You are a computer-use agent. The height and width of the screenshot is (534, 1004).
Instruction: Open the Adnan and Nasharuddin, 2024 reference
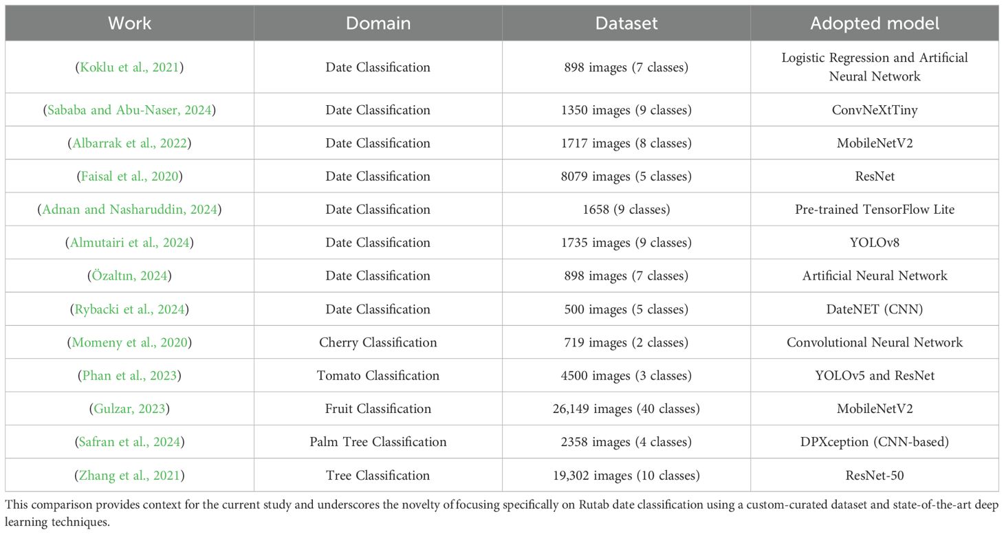129,209
